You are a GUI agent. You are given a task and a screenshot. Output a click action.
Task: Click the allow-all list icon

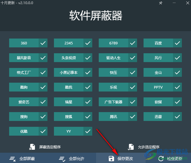pyautogui.click(x=62, y=159)
